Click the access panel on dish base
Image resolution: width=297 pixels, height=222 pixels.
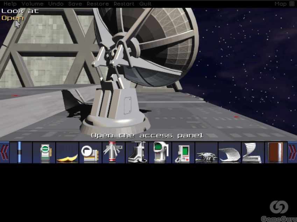[x=127, y=105]
